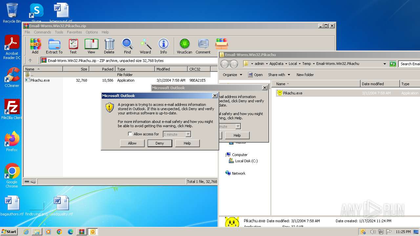Viewport: 420px width, 236px height.
Task: Open bagauthors.rtf desktop file
Action: pos(12,206)
